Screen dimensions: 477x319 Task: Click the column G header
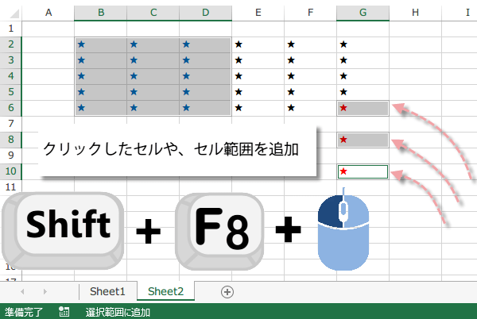(x=363, y=13)
